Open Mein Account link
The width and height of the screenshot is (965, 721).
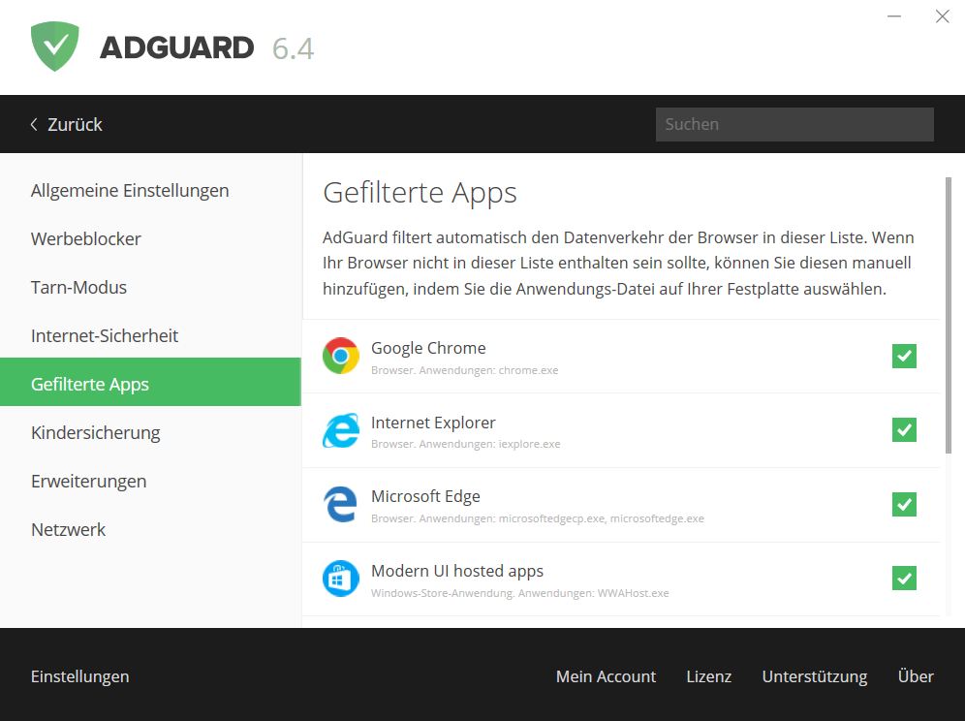pyautogui.click(x=606, y=676)
